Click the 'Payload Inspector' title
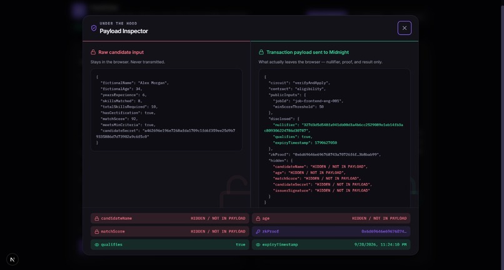504x270 pixels. [124, 31]
